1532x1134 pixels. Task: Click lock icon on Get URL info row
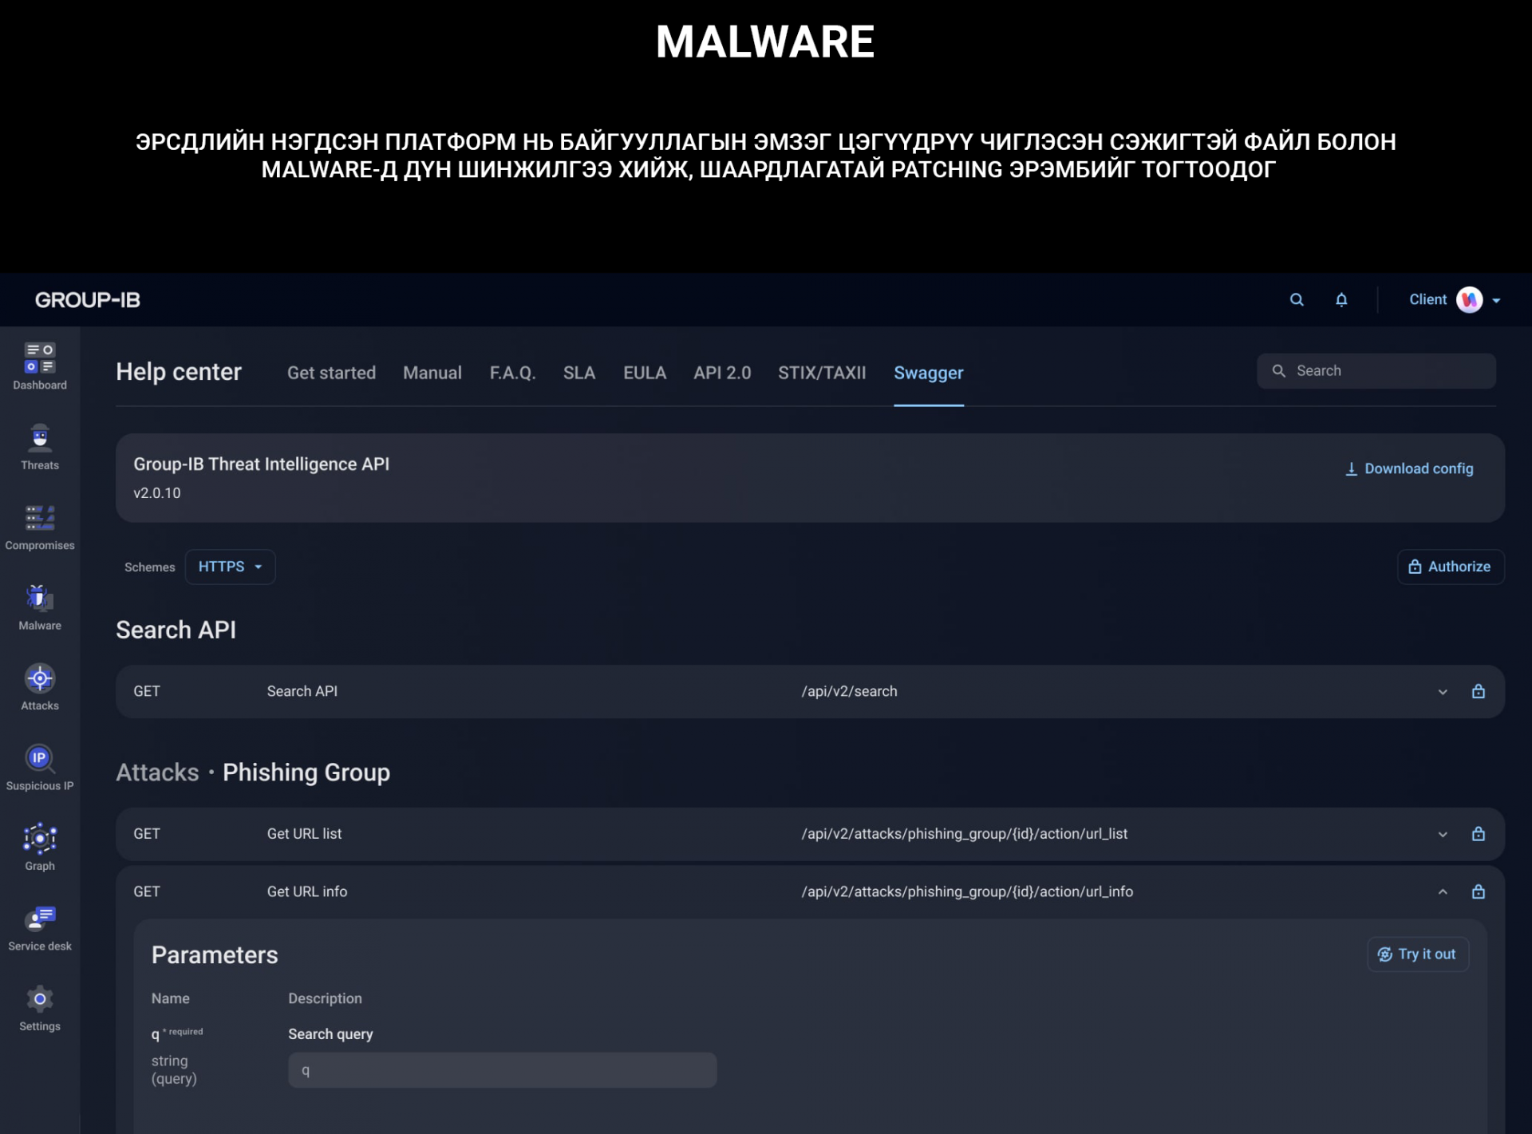tap(1478, 891)
